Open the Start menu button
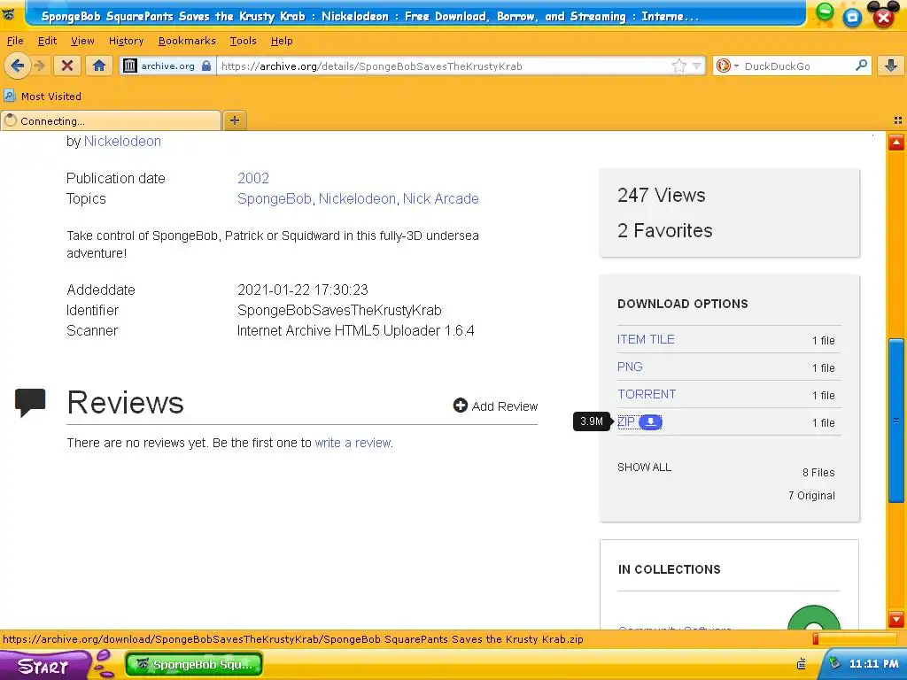The height and width of the screenshot is (680, 907). pos(44,666)
